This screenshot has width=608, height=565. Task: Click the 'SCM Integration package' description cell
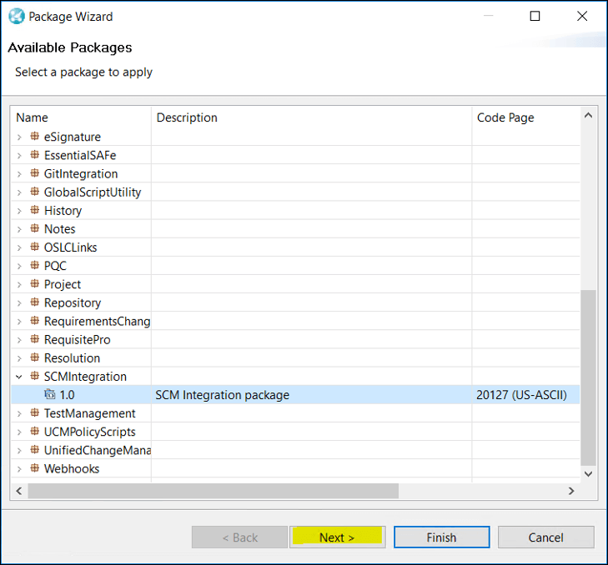click(222, 394)
